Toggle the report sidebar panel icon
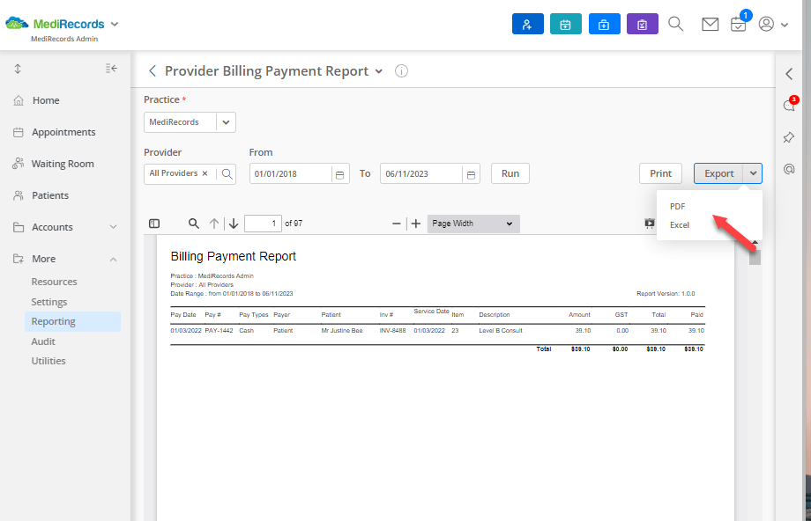The width and height of the screenshot is (811, 521). [x=153, y=224]
